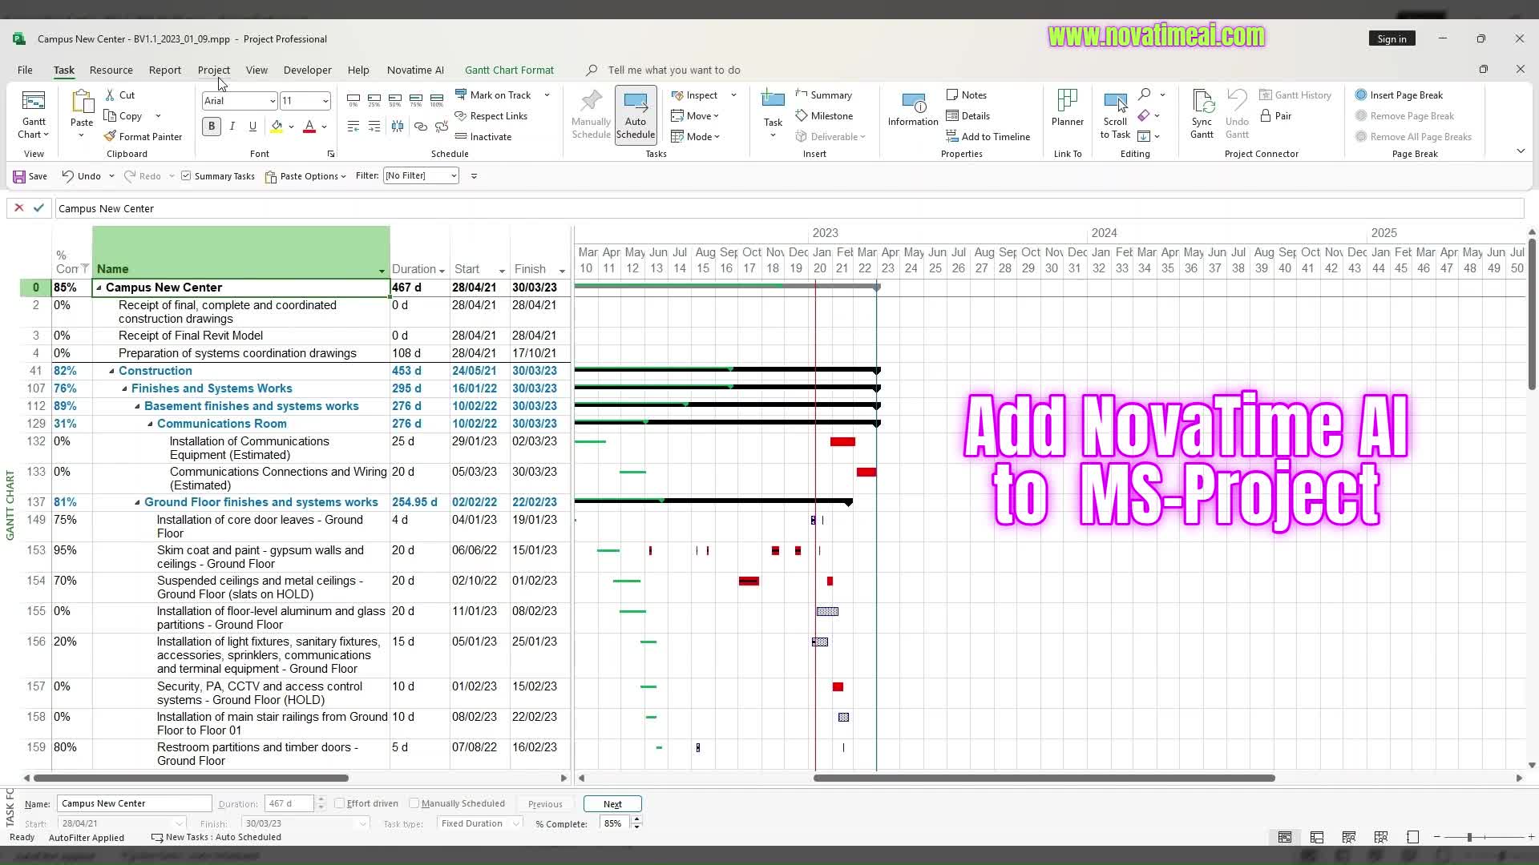Toggle bold formatting
The image size is (1539, 865).
point(212,126)
